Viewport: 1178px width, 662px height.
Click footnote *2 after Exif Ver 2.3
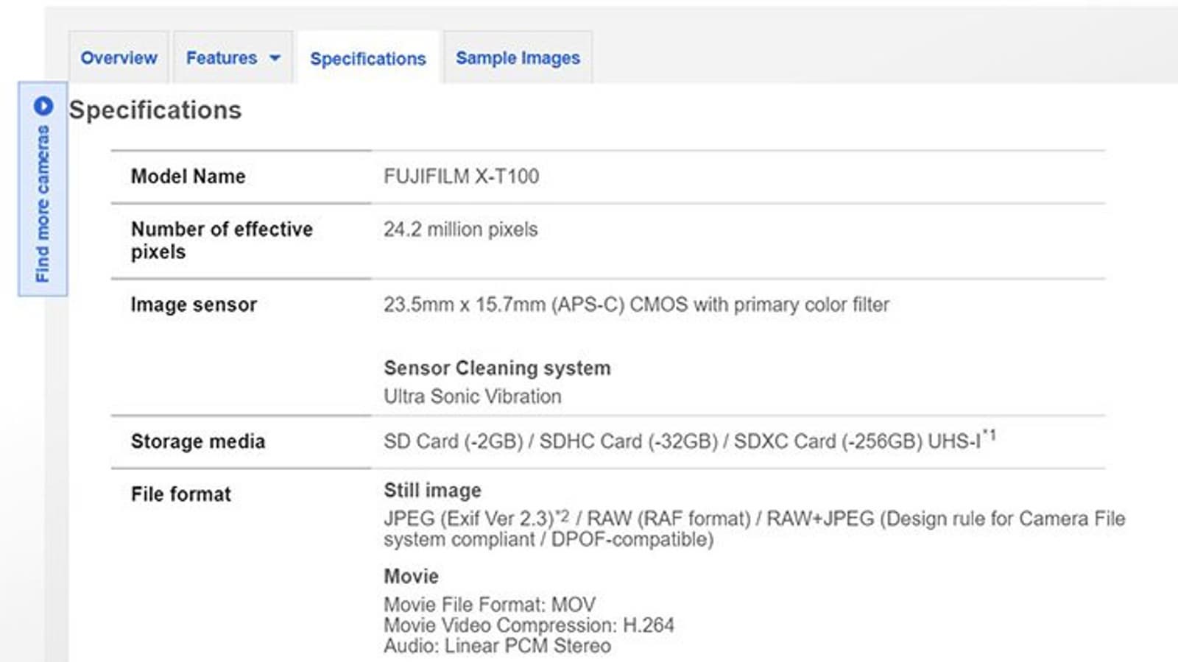click(x=562, y=514)
